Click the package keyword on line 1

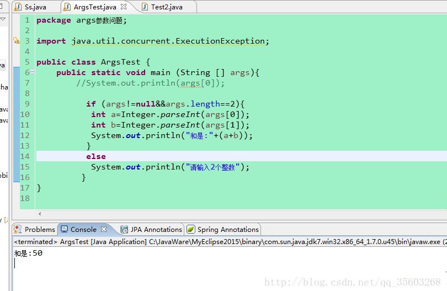54,20
